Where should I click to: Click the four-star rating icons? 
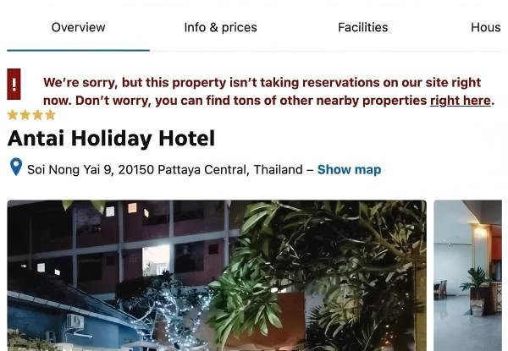[x=31, y=115]
